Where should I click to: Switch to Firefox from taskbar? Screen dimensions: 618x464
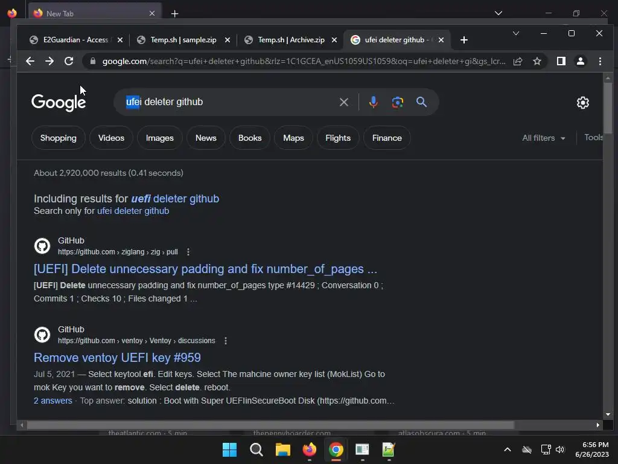point(310,449)
